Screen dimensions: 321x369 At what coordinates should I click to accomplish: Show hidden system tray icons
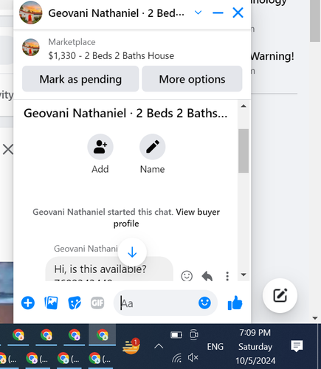(x=159, y=346)
